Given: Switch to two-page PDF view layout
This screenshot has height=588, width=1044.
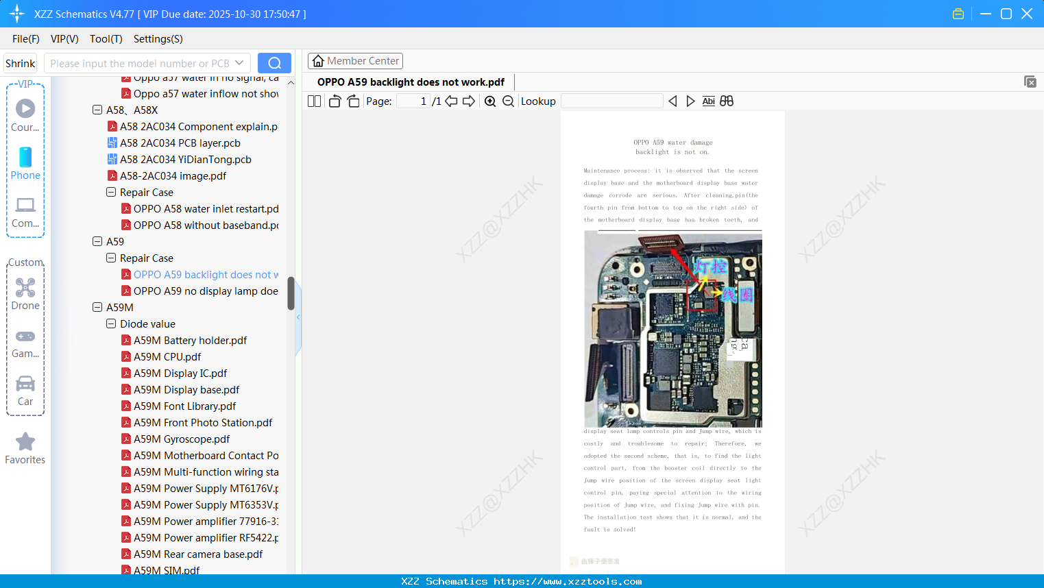Looking at the screenshot, I should (x=313, y=100).
